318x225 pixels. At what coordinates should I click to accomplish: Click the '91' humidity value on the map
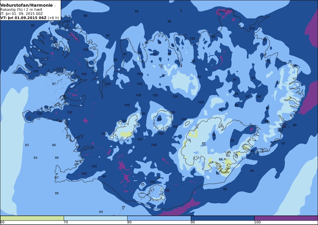[x=163, y=75]
